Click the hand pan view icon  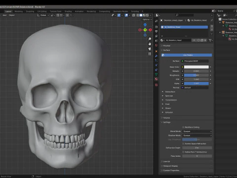click(x=150, y=44)
